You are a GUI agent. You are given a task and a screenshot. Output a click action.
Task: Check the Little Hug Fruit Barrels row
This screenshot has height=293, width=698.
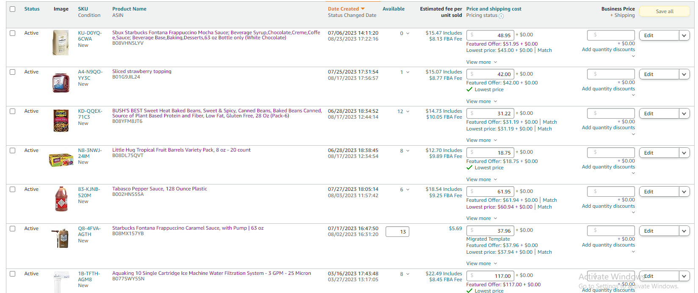coord(13,150)
